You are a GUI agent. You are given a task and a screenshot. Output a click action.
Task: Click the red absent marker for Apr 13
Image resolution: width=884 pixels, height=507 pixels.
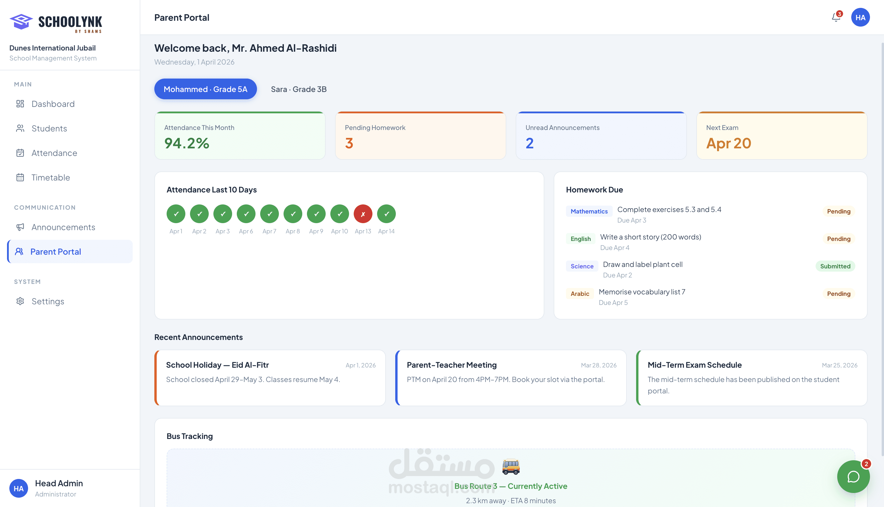pyautogui.click(x=363, y=214)
